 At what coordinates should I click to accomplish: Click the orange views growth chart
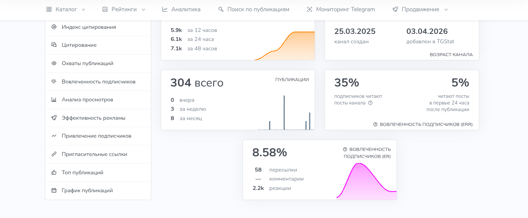coord(285,46)
